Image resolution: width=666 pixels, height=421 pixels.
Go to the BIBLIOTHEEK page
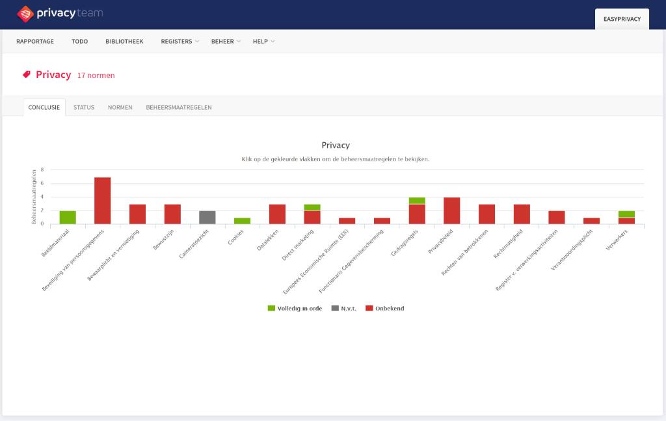tap(124, 41)
